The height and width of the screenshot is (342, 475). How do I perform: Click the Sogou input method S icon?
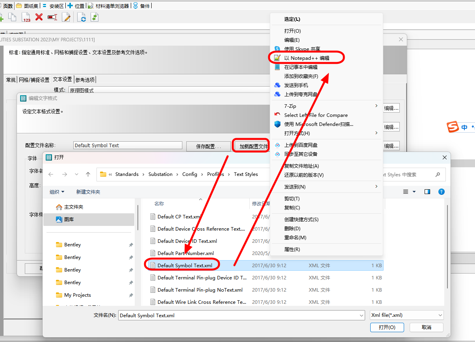coord(453,127)
